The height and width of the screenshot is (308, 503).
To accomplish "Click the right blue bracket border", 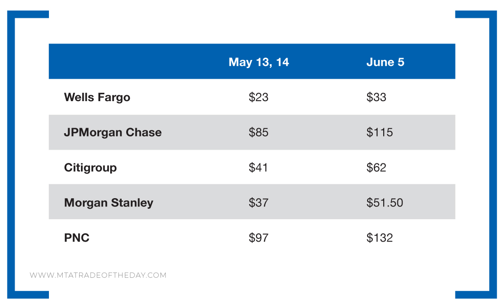I will [493, 154].
